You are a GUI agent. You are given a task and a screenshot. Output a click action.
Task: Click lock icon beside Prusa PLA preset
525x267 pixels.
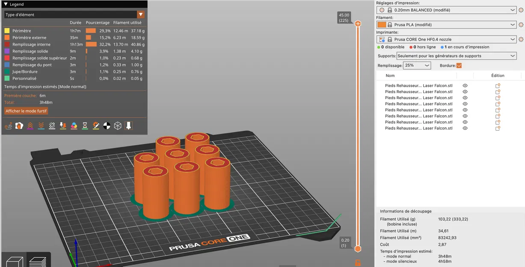click(390, 25)
